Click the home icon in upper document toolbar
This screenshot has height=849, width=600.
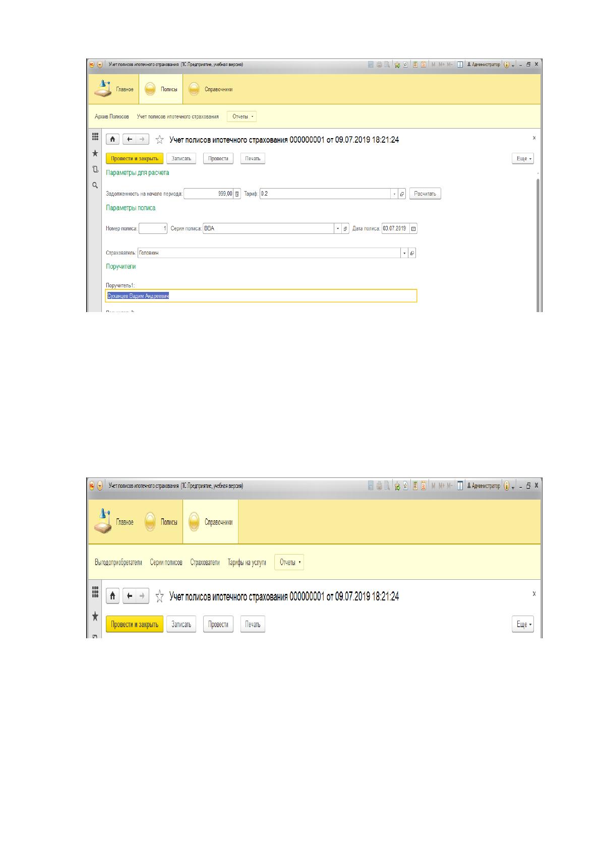pos(112,140)
